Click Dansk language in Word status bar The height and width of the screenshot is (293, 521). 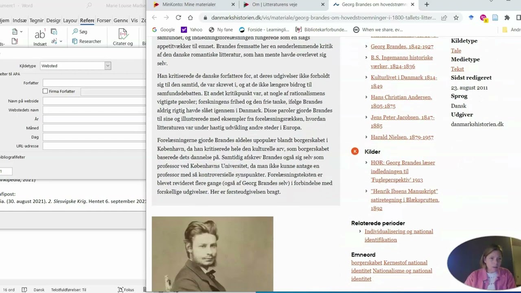pos(39,290)
